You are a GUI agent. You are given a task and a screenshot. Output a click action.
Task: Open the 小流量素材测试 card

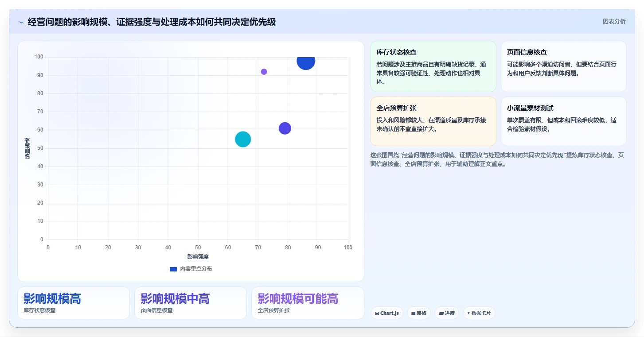563,121
